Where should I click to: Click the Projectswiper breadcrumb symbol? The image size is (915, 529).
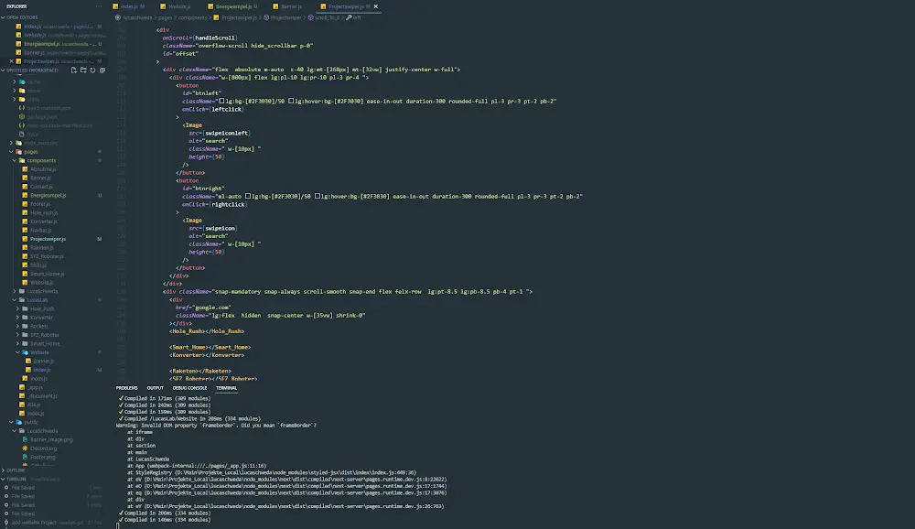point(285,16)
